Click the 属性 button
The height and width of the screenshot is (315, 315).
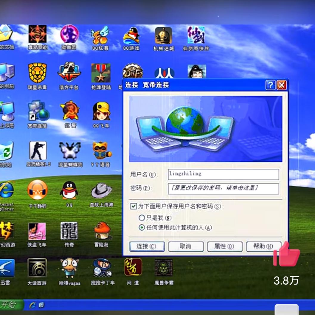point(224,246)
